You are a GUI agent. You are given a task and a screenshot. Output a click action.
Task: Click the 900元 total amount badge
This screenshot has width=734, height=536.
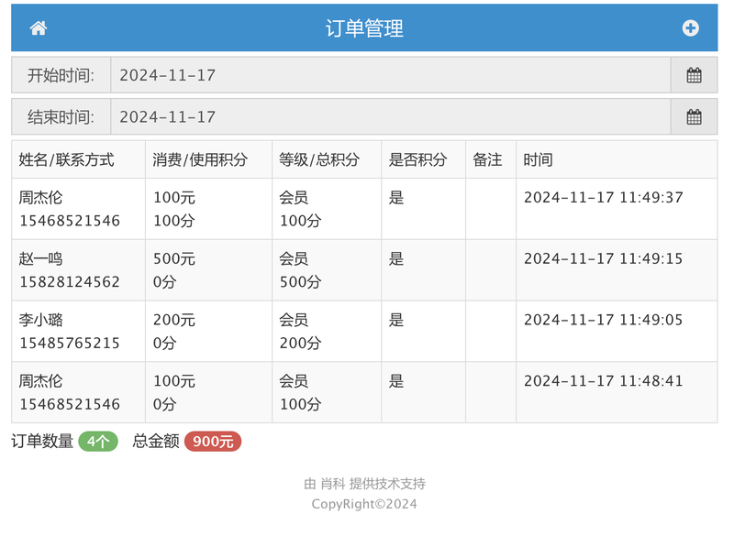click(x=213, y=441)
